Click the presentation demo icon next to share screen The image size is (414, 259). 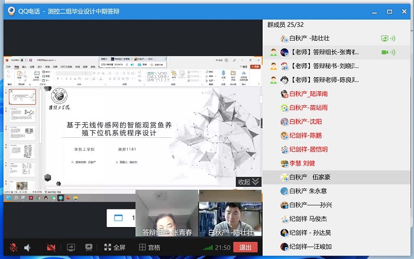pos(89,248)
